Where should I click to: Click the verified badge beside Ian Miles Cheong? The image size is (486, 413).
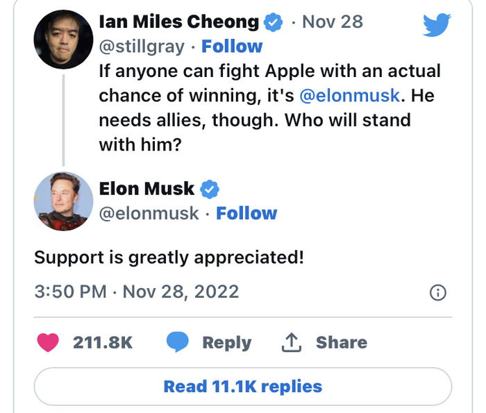pos(274,22)
